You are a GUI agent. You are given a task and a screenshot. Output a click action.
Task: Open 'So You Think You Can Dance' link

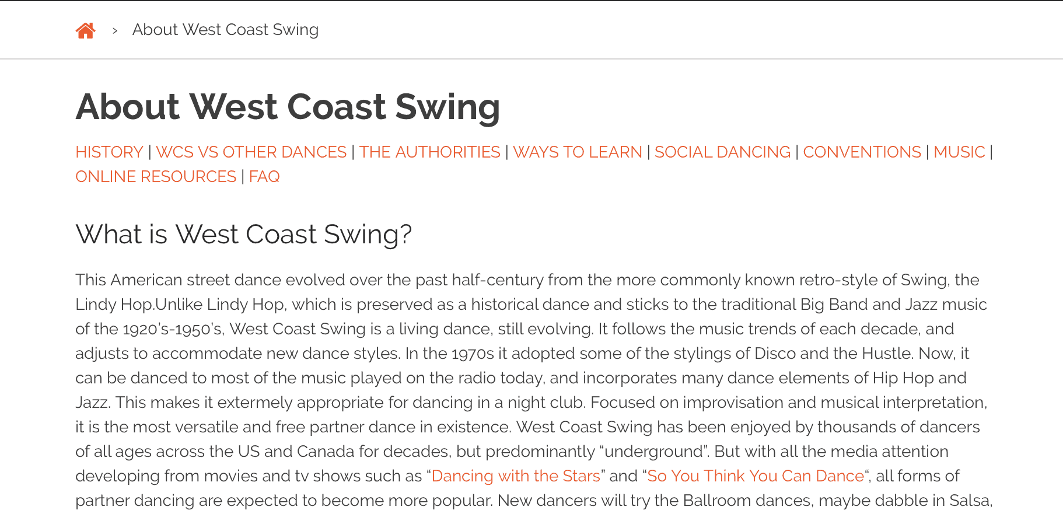click(756, 476)
